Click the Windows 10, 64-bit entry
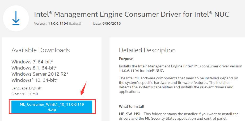The image size is (245, 121). pos(35,80)
